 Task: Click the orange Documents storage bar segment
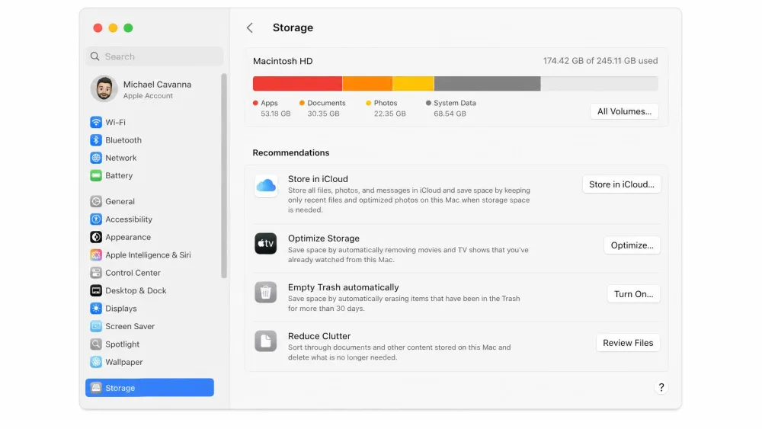pos(367,84)
